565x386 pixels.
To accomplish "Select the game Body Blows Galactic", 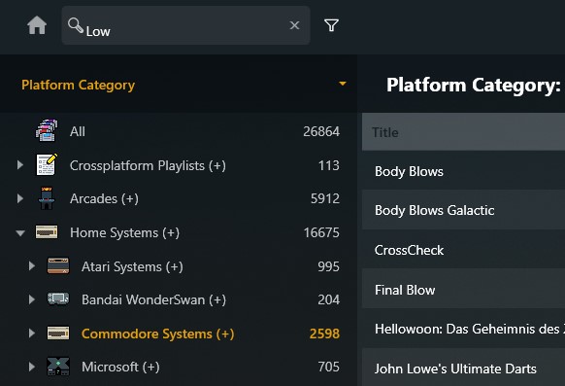I will pyautogui.click(x=463, y=210).
